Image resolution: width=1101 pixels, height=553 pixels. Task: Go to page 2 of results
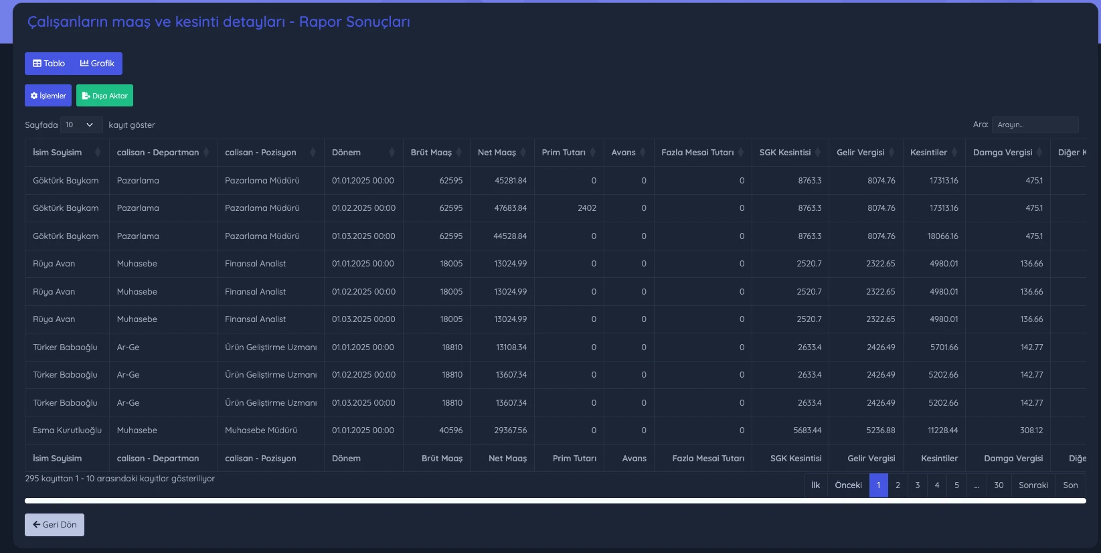(898, 485)
